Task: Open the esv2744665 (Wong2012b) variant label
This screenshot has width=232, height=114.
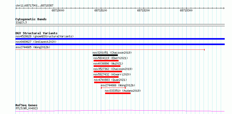Action: coord(33,47)
